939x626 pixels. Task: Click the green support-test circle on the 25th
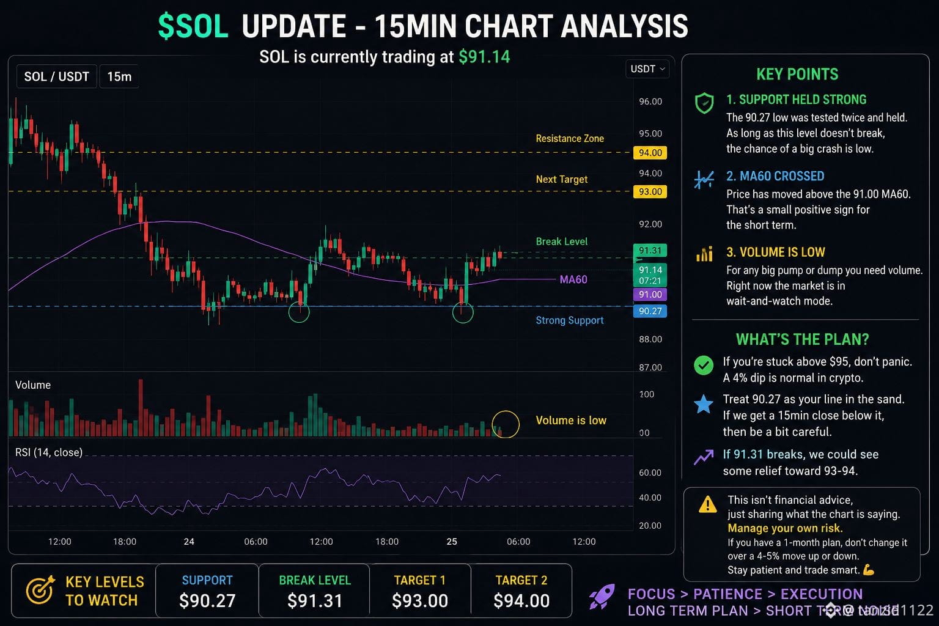pyautogui.click(x=463, y=312)
